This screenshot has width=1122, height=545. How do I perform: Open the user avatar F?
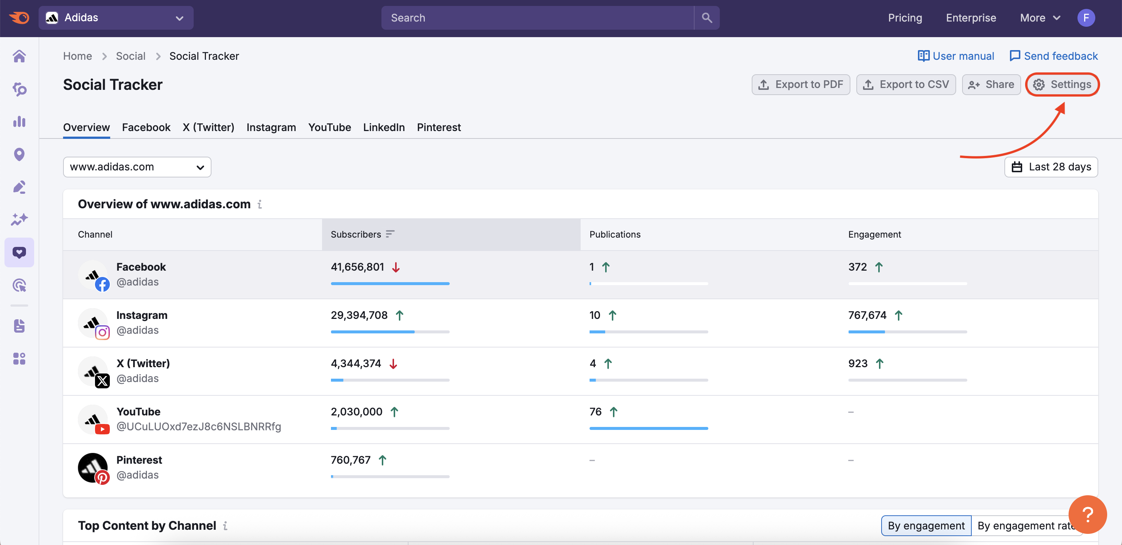point(1086,18)
